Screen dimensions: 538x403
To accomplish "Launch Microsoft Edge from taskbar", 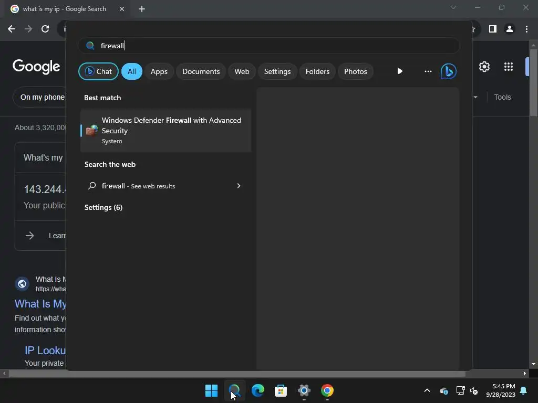I will coord(257,390).
